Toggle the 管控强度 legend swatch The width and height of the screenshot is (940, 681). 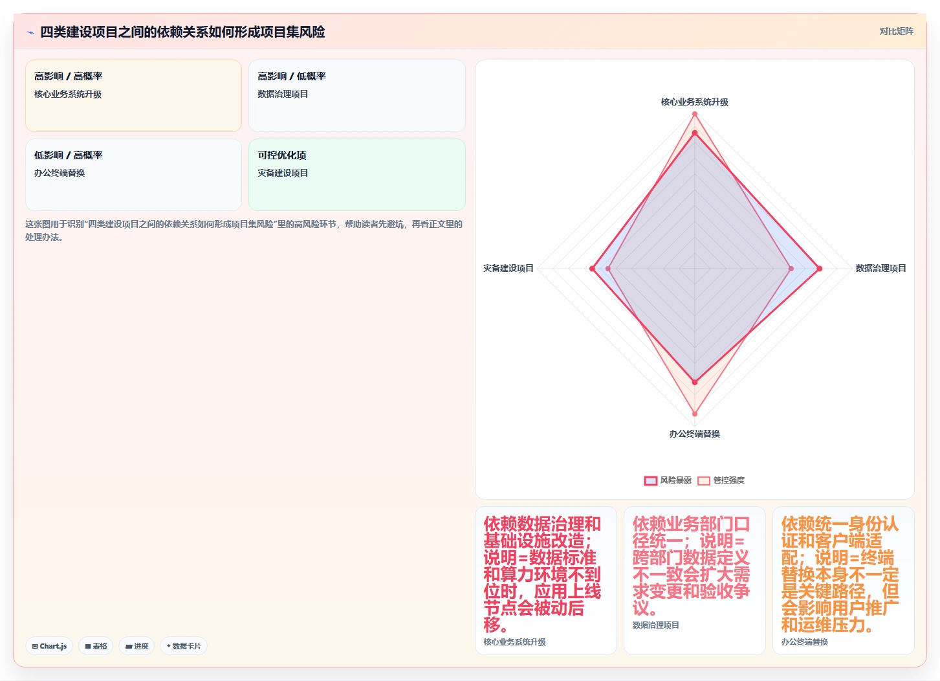coord(703,480)
